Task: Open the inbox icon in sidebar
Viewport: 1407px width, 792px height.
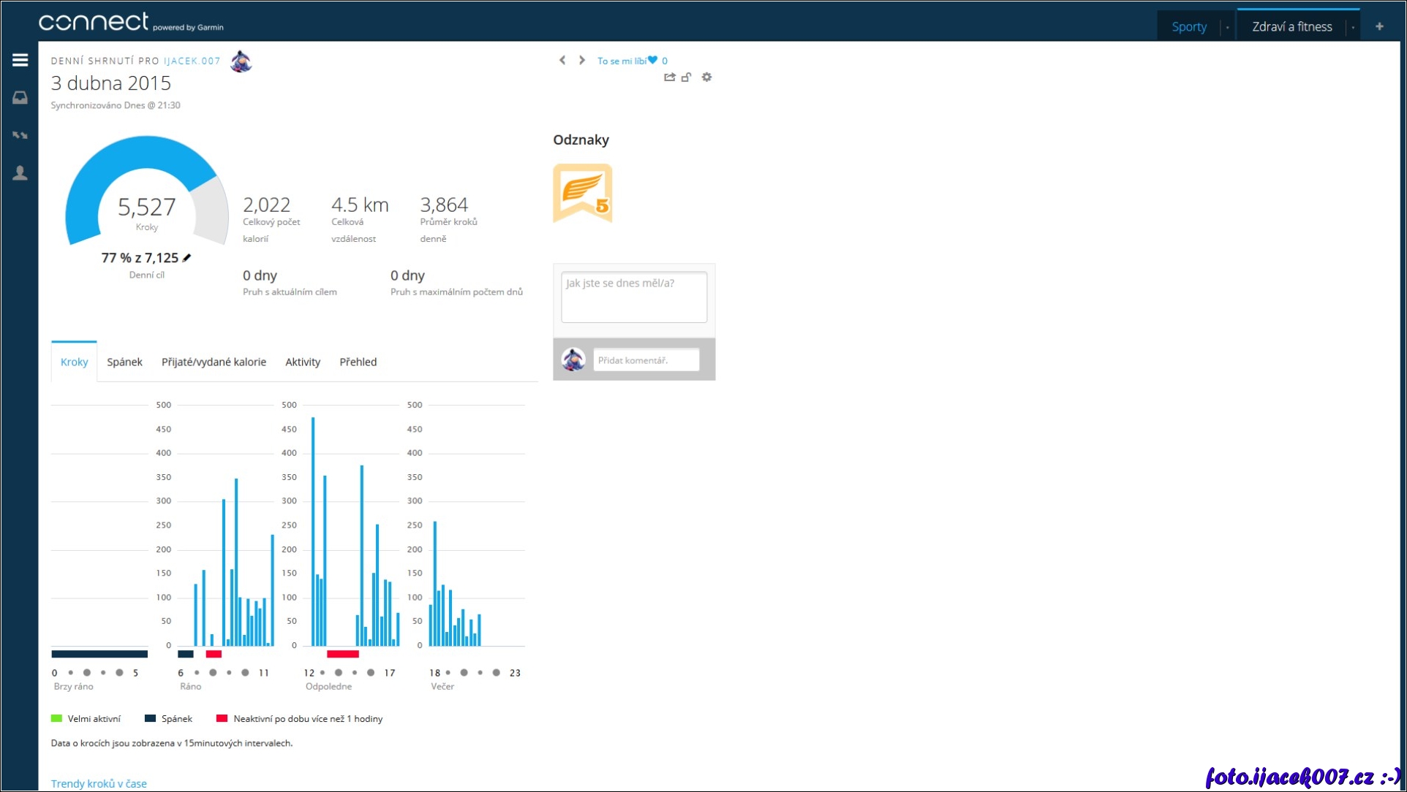Action: pyautogui.click(x=20, y=98)
